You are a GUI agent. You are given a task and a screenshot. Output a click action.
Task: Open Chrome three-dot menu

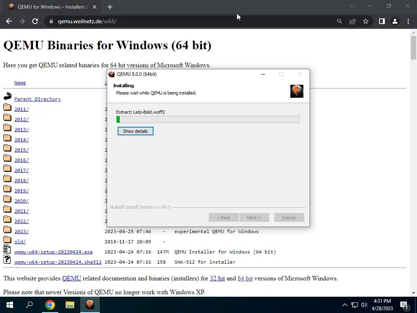[x=408, y=21]
